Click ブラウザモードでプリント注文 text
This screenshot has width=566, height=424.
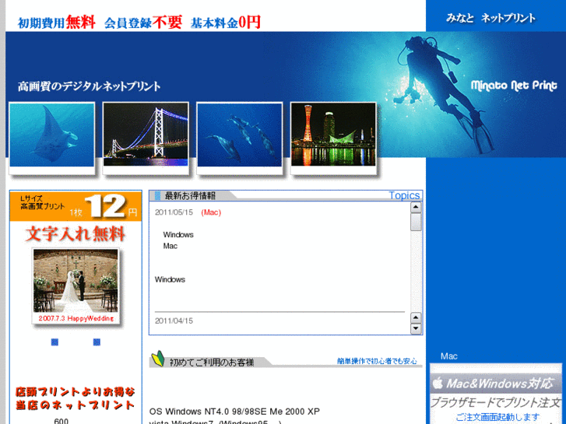click(496, 402)
